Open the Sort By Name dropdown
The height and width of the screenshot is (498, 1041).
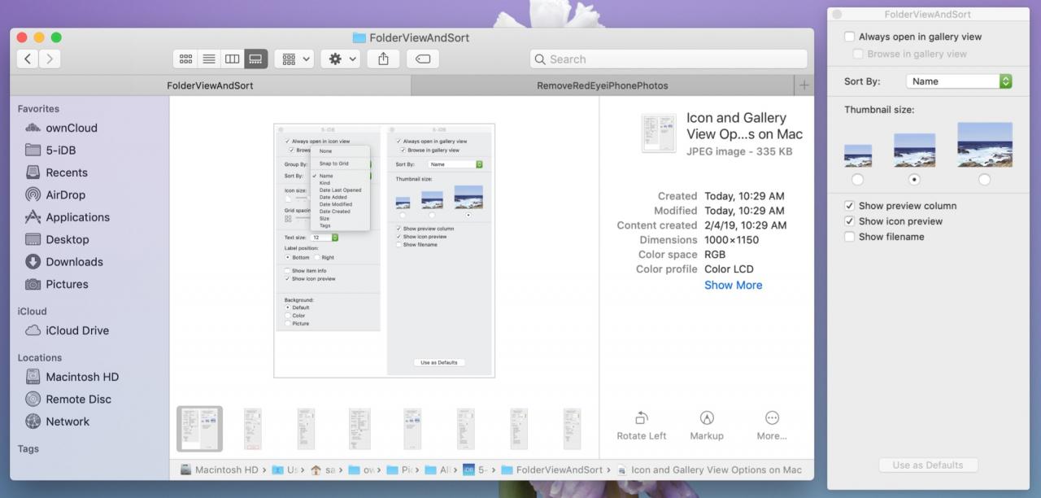pyautogui.click(x=959, y=81)
